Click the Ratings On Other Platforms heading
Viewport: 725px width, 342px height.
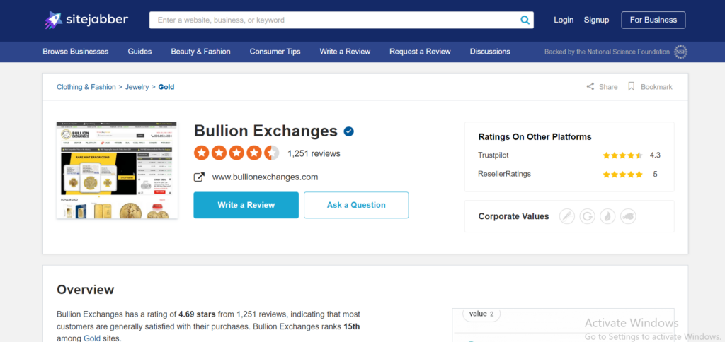point(535,137)
